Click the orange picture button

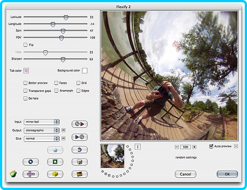(80, 174)
